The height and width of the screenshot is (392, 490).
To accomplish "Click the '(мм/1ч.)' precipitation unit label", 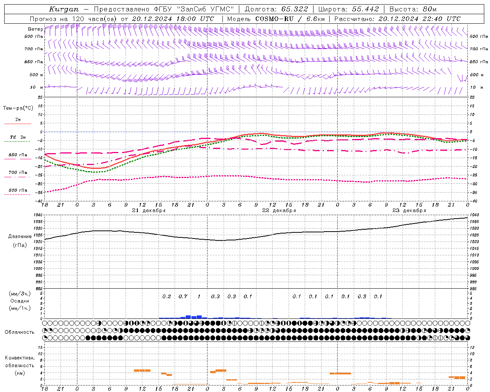I will 20,308.
